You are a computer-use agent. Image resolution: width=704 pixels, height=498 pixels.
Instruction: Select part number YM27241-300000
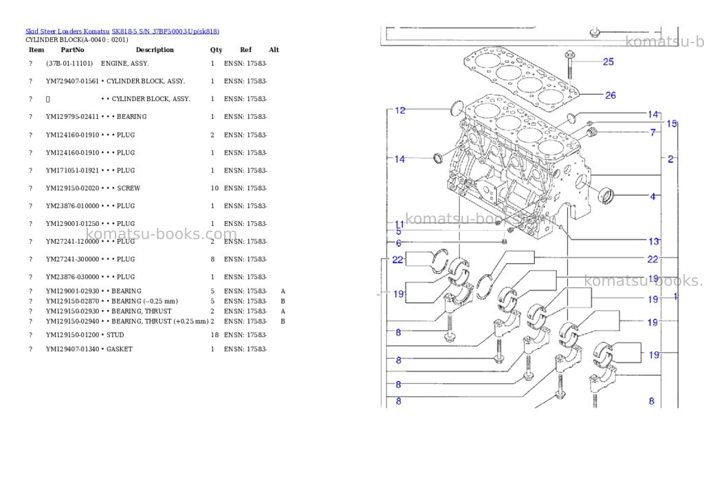click(x=72, y=260)
